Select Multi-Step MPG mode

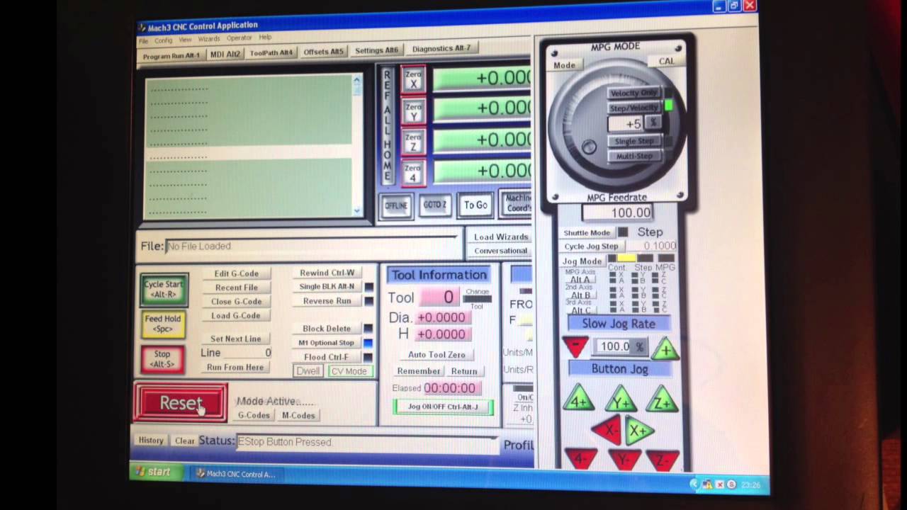(634, 155)
